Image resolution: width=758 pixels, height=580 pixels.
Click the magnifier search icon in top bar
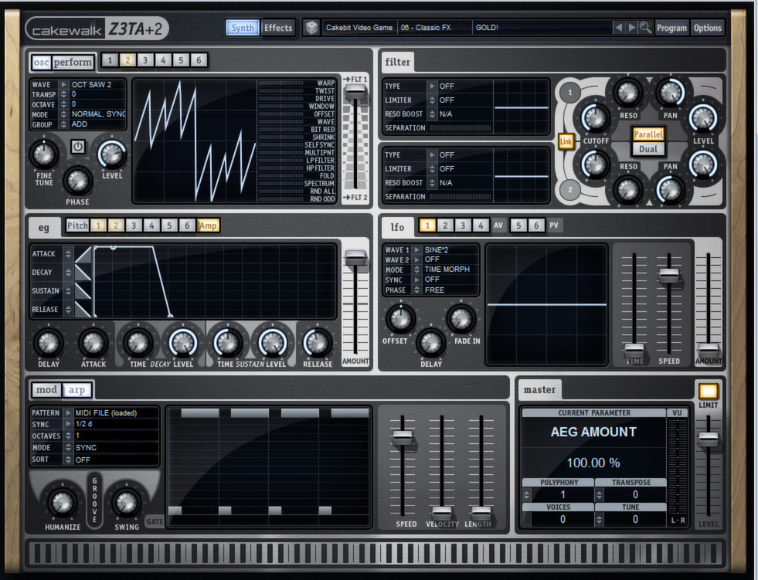click(646, 25)
